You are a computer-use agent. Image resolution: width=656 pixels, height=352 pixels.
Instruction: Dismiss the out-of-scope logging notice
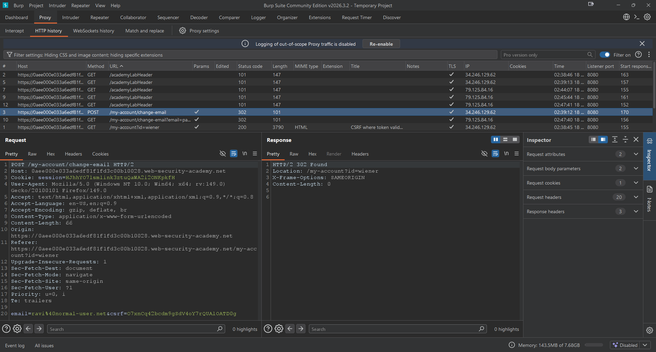click(x=642, y=44)
